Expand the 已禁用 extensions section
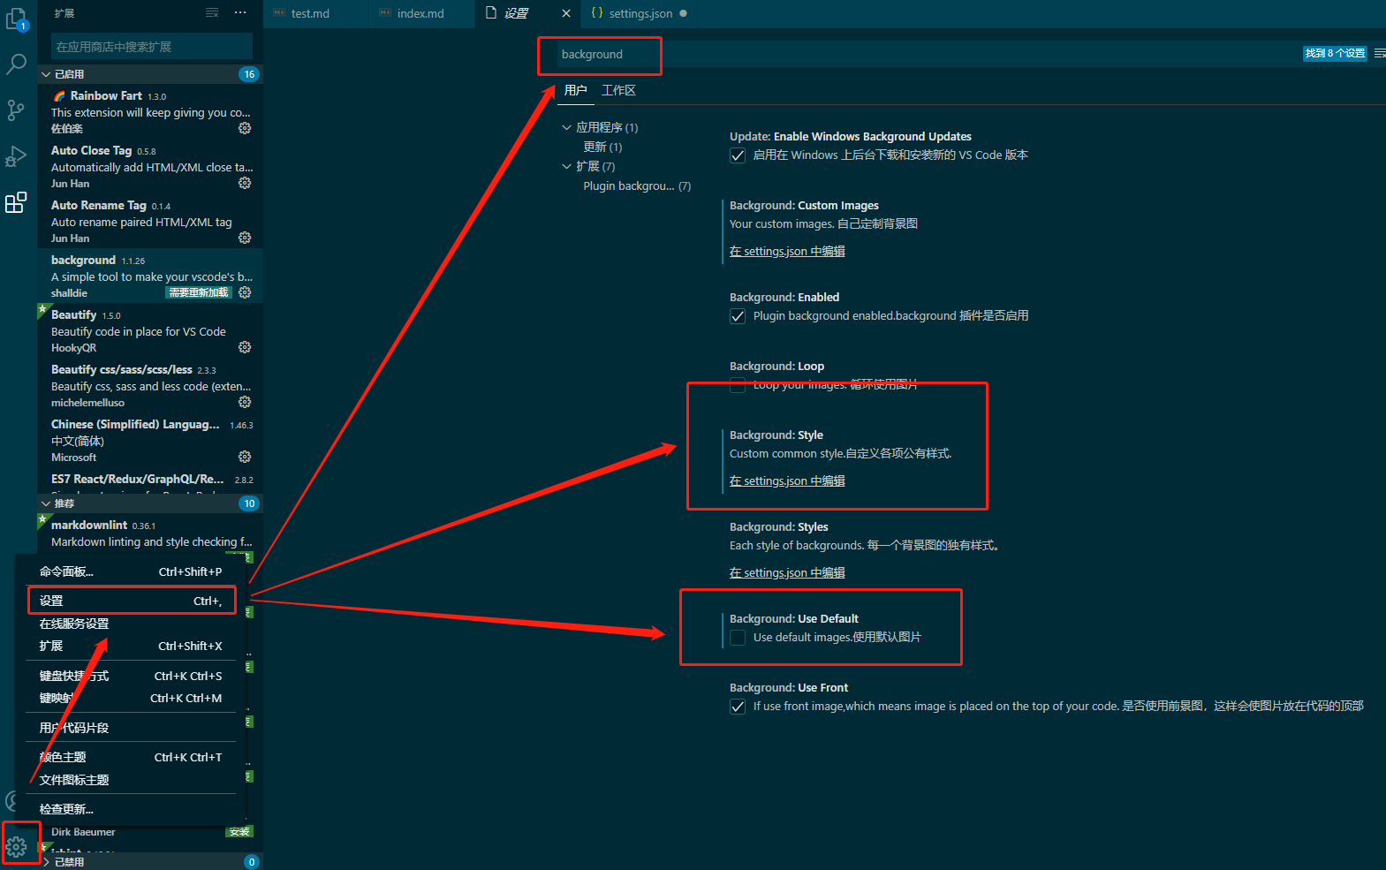 [x=150, y=862]
